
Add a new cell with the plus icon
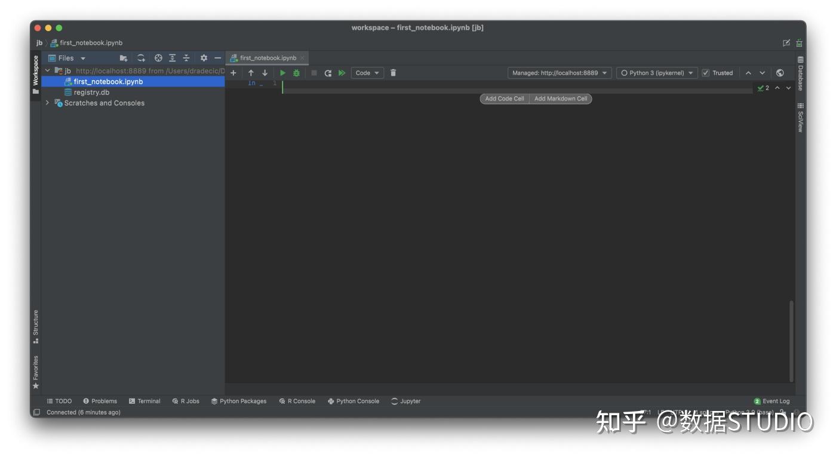233,72
